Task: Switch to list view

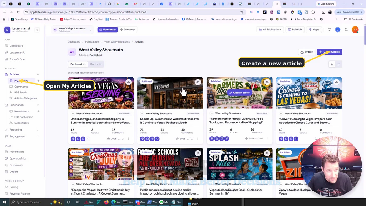Action: point(338,64)
